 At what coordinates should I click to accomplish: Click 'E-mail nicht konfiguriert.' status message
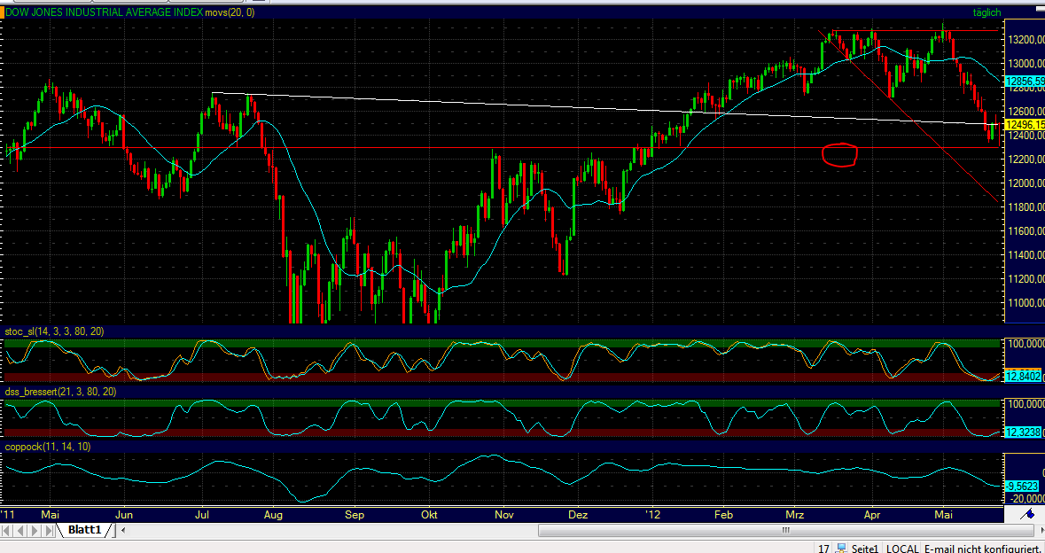pyautogui.click(x=982, y=549)
